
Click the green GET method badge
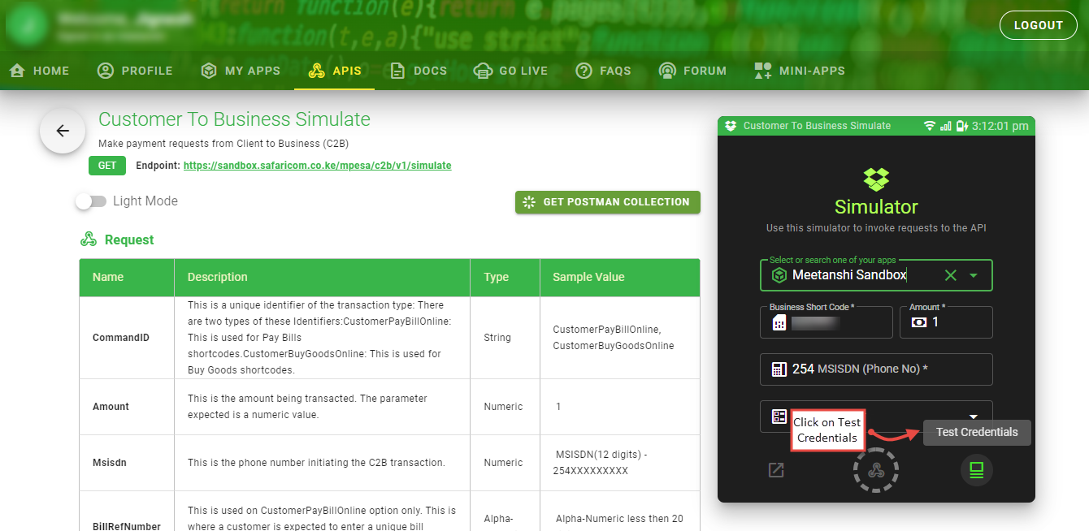tap(107, 166)
